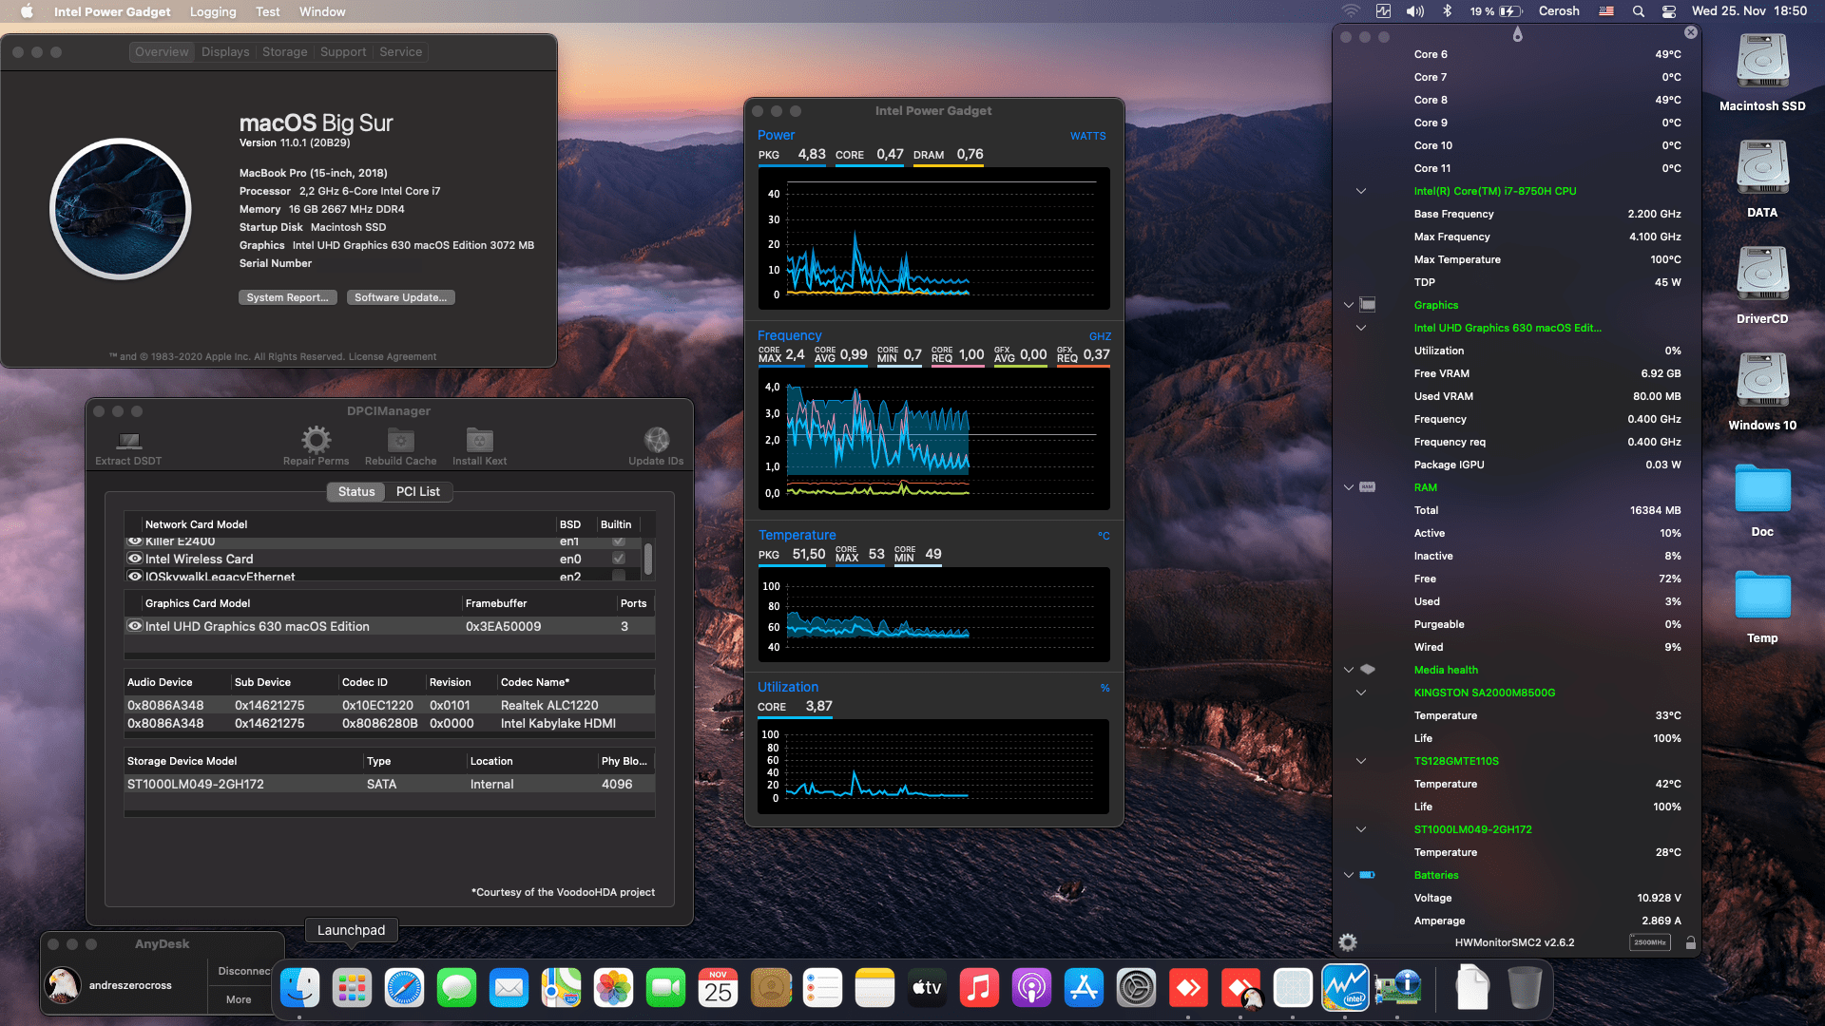
Task: Toggle visibility of Intel UHD Graphics 630 entry
Action: [x=134, y=625]
